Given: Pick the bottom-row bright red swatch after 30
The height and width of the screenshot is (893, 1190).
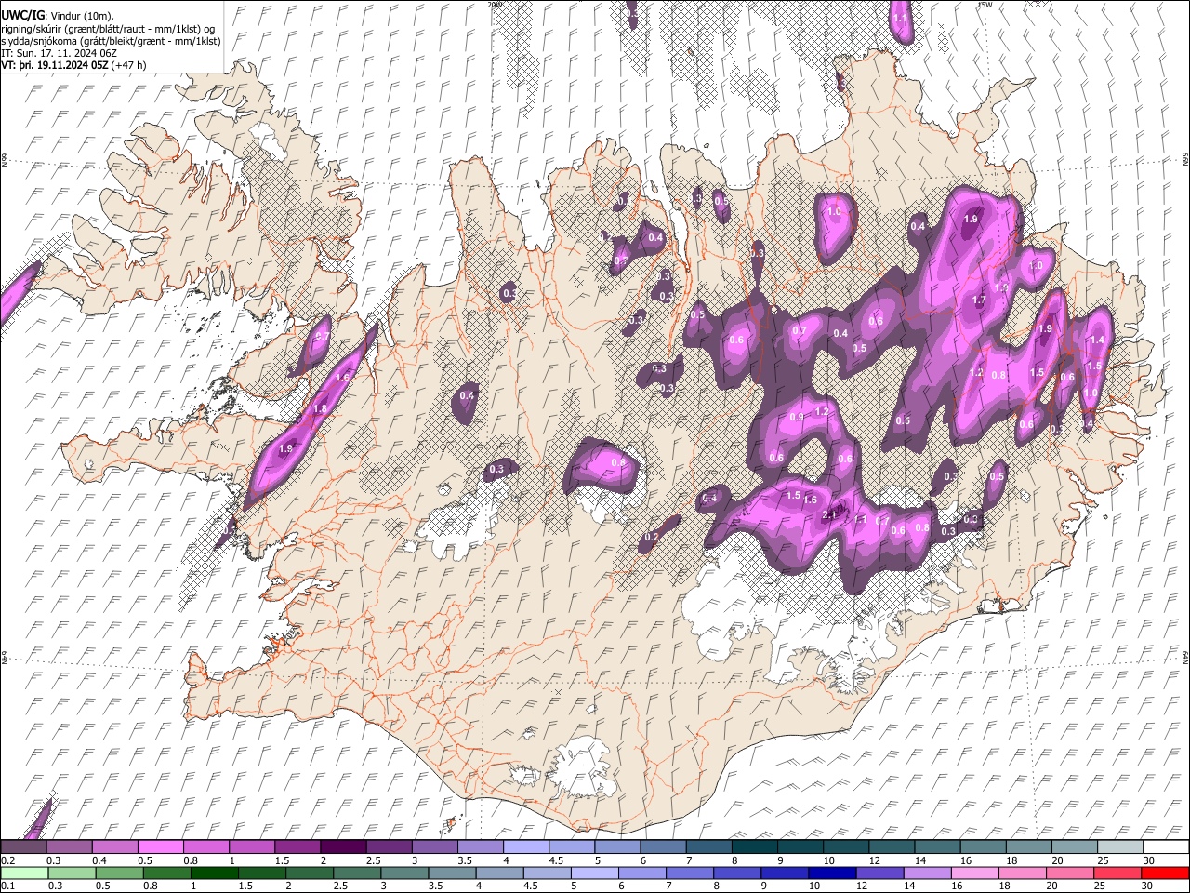Looking at the screenshot, I should [x=1166, y=873].
